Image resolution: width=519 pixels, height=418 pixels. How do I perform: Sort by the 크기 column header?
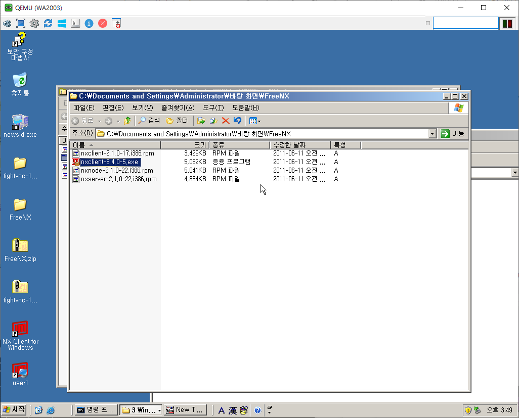pos(185,145)
